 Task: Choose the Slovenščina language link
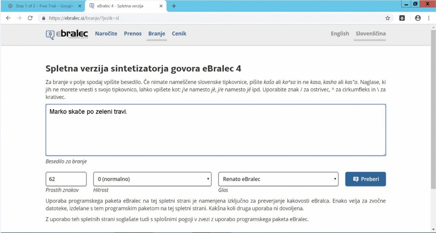click(371, 34)
